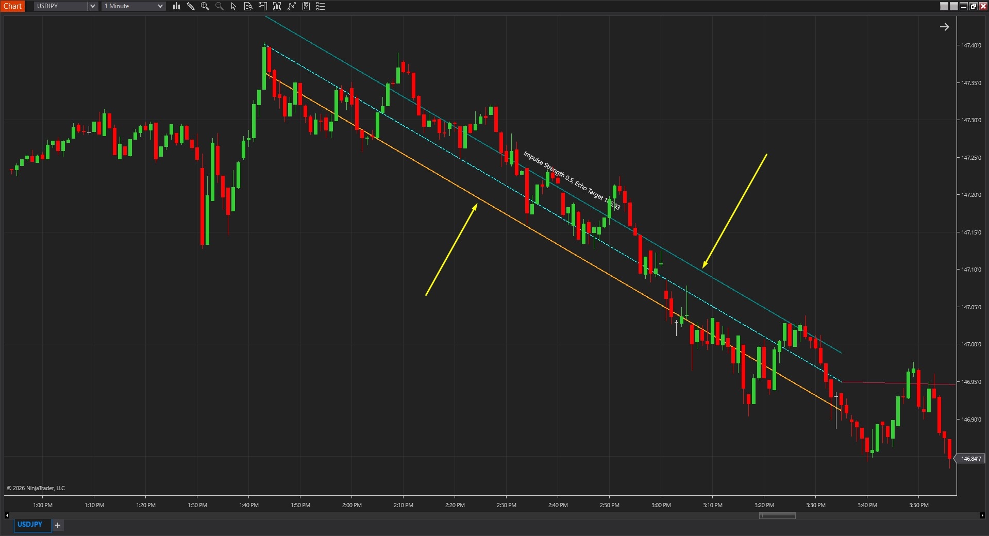This screenshot has width=989, height=536.
Task: Open the indicators icon
Action: pos(277,6)
